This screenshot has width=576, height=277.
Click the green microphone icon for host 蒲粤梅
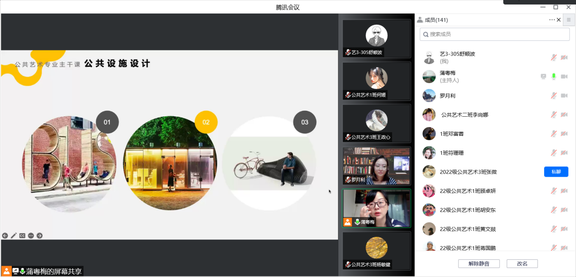pyautogui.click(x=554, y=76)
